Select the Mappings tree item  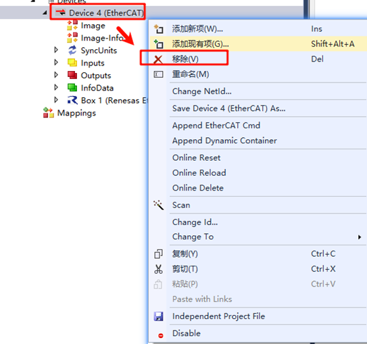(76, 113)
